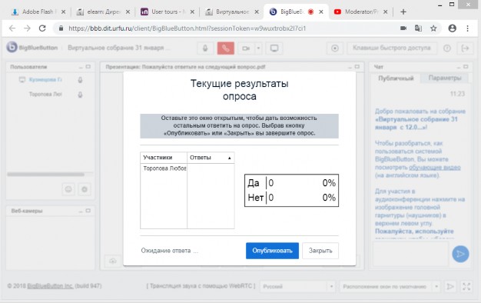Open Клавиши быстрого доступа shortcut button
Screen dimensions: 481x303
(392, 48)
